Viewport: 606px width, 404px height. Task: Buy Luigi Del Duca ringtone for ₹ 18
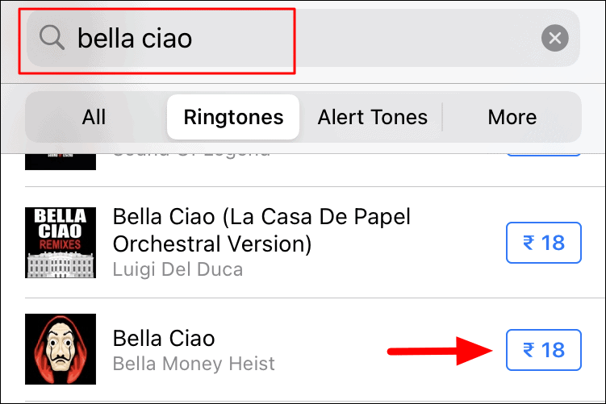[543, 243]
